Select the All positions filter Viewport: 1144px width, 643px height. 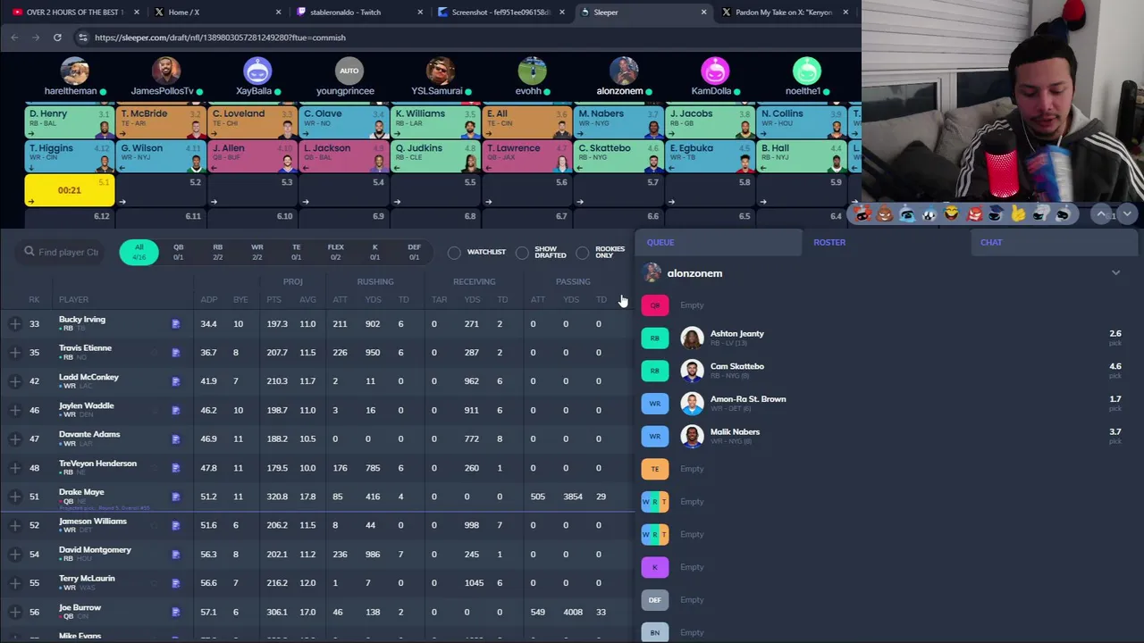coord(139,252)
